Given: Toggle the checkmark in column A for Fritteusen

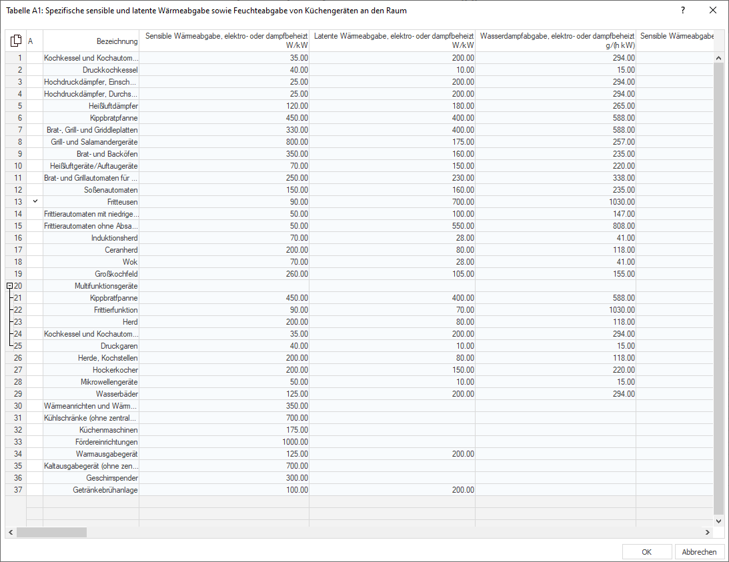Looking at the screenshot, I should click(35, 202).
